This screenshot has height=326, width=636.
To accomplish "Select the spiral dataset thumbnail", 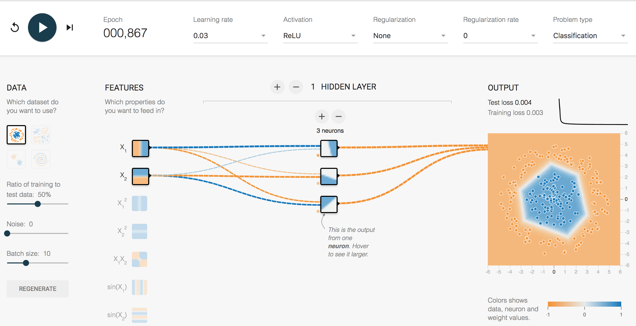I will pyautogui.click(x=42, y=160).
